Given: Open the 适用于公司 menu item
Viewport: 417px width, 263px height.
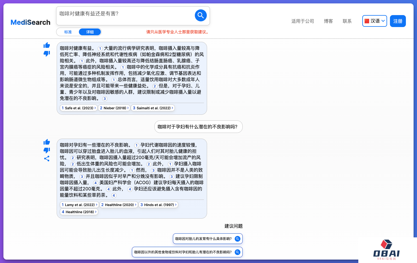Looking at the screenshot, I should pos(302,21).
